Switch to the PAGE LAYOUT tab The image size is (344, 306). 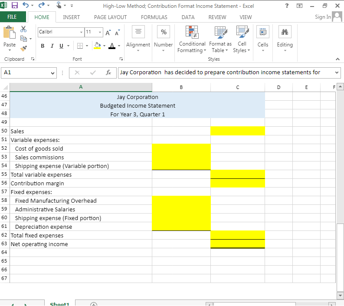tap(110, 17)
